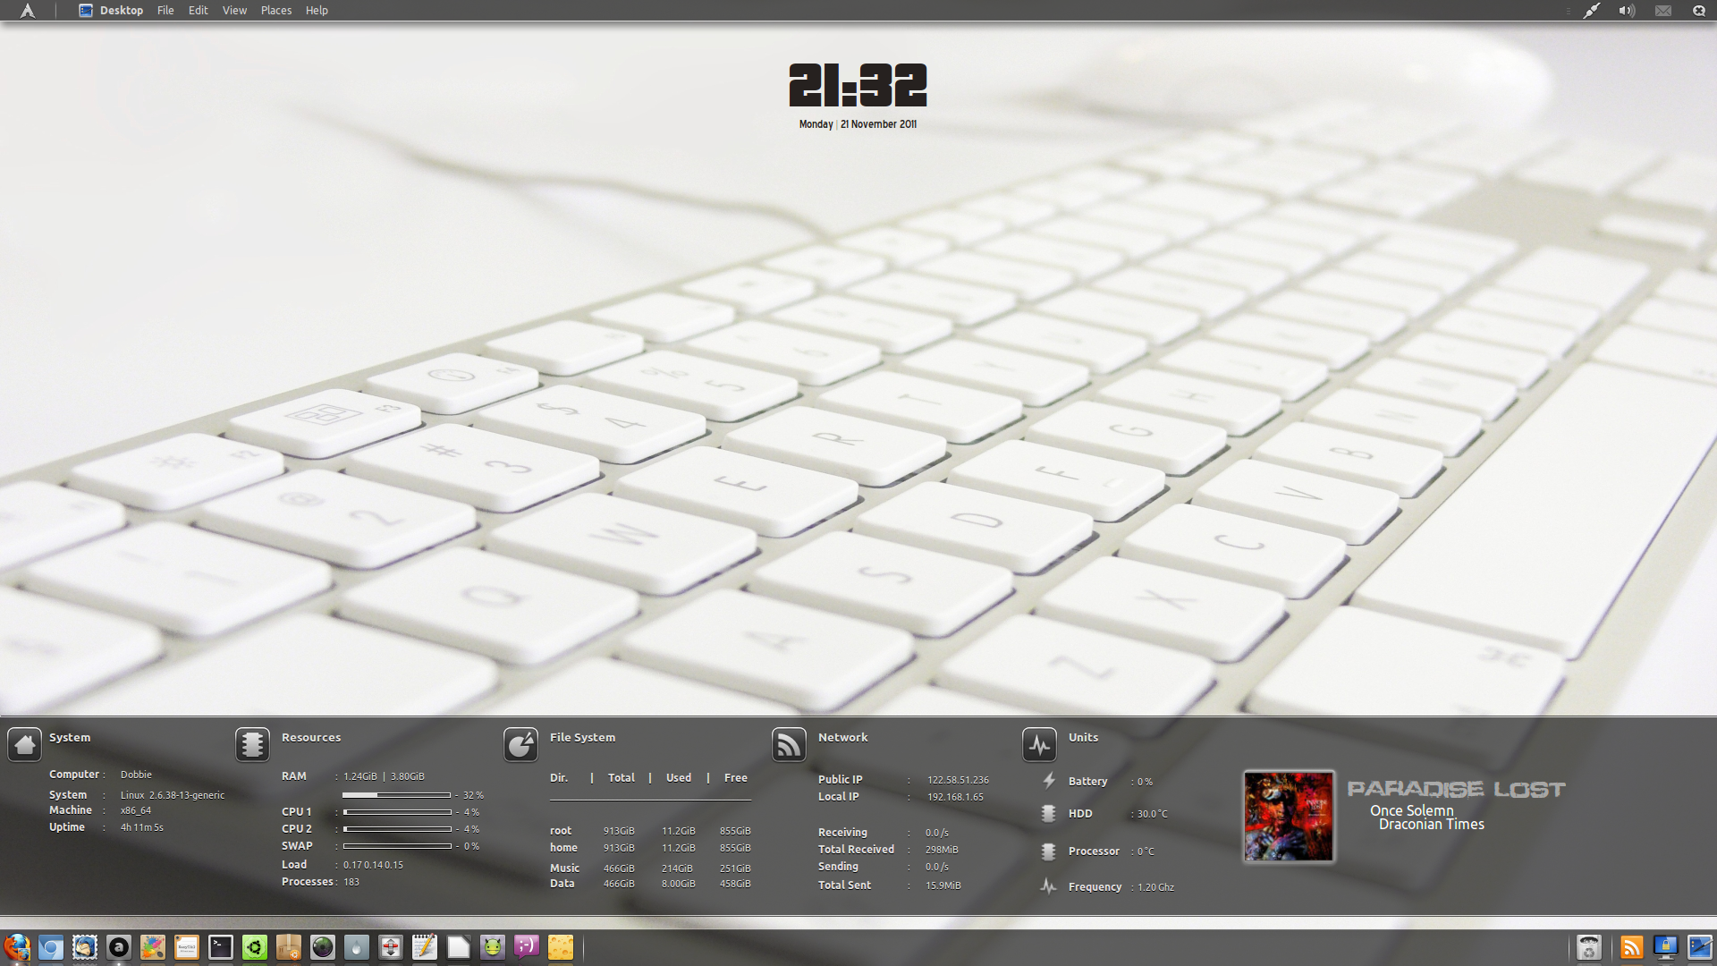
Task: Open the File menu
Action: [165, 10]
